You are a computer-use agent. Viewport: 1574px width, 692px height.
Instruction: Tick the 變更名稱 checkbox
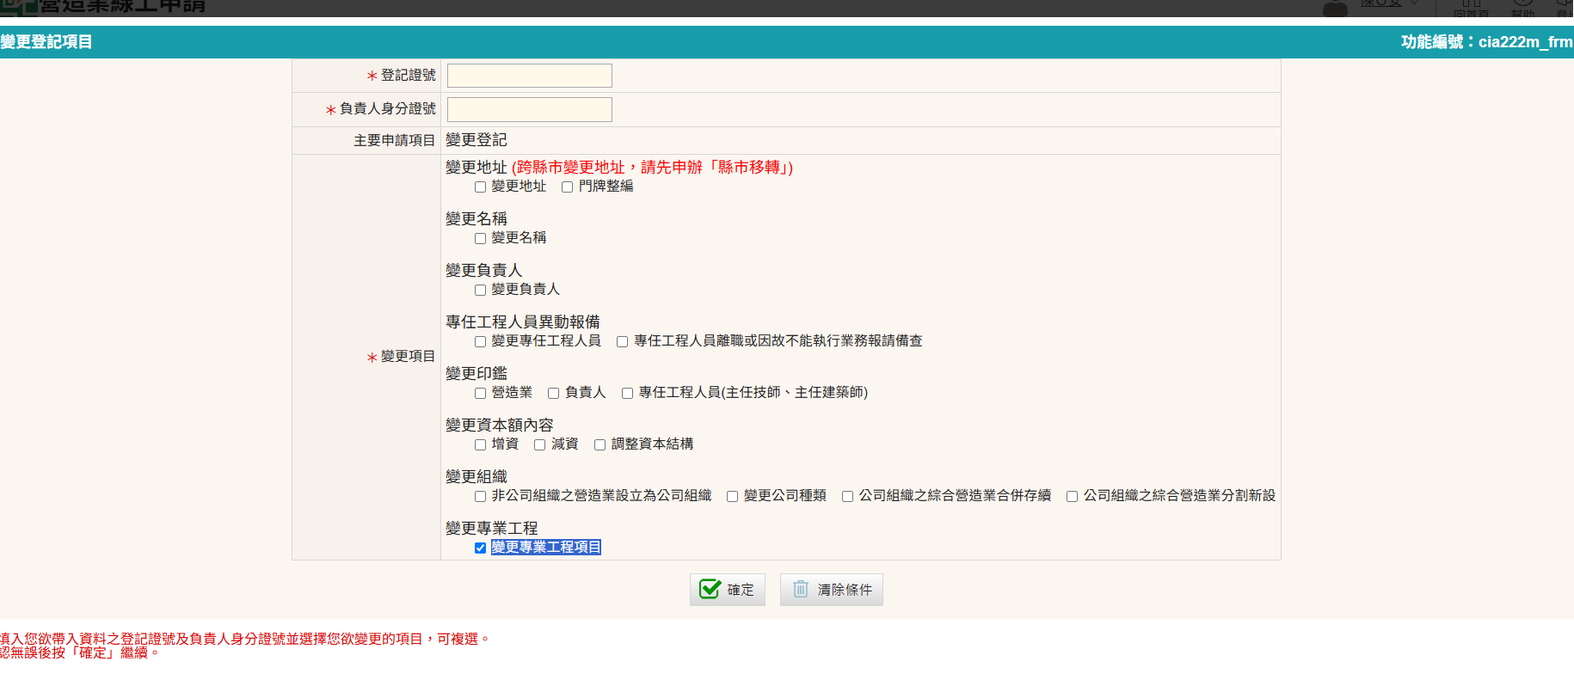(x=480, y=238)
